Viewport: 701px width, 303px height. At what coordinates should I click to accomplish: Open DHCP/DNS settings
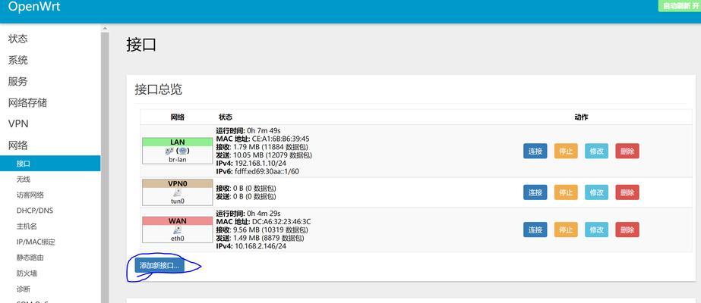click(35, 211)
